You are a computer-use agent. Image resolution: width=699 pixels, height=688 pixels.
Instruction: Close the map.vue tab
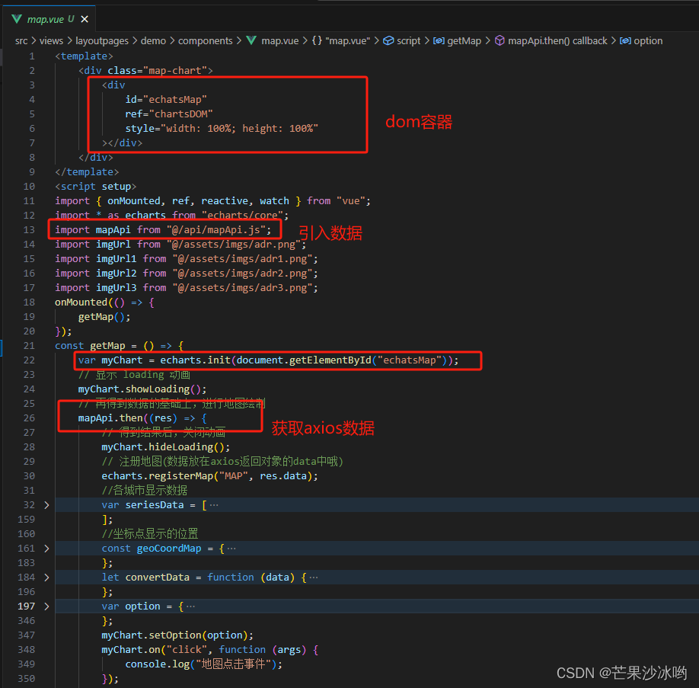pyautogui.click(x=85, y=19)
